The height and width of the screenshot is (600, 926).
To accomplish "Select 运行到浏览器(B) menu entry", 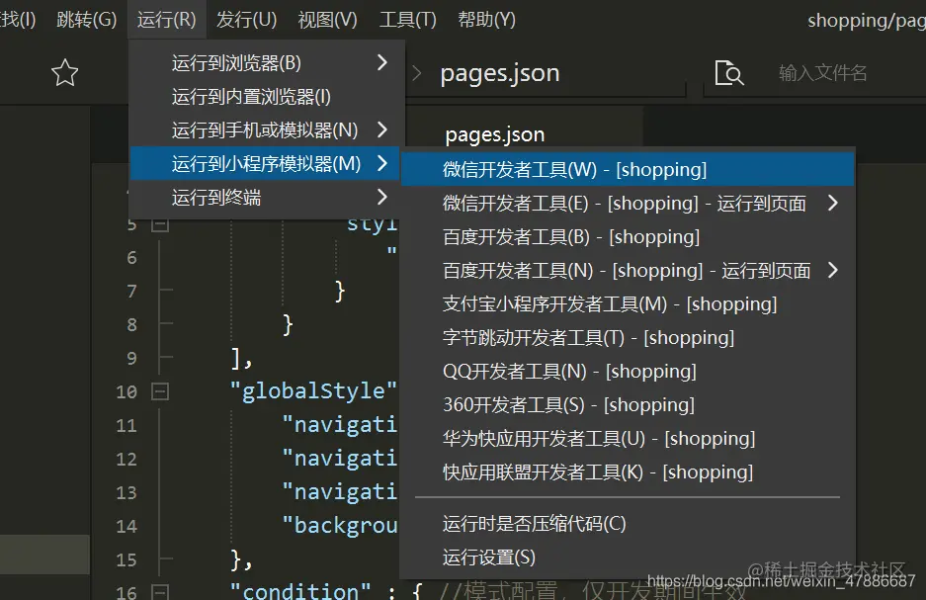I will tap(265, 62).
